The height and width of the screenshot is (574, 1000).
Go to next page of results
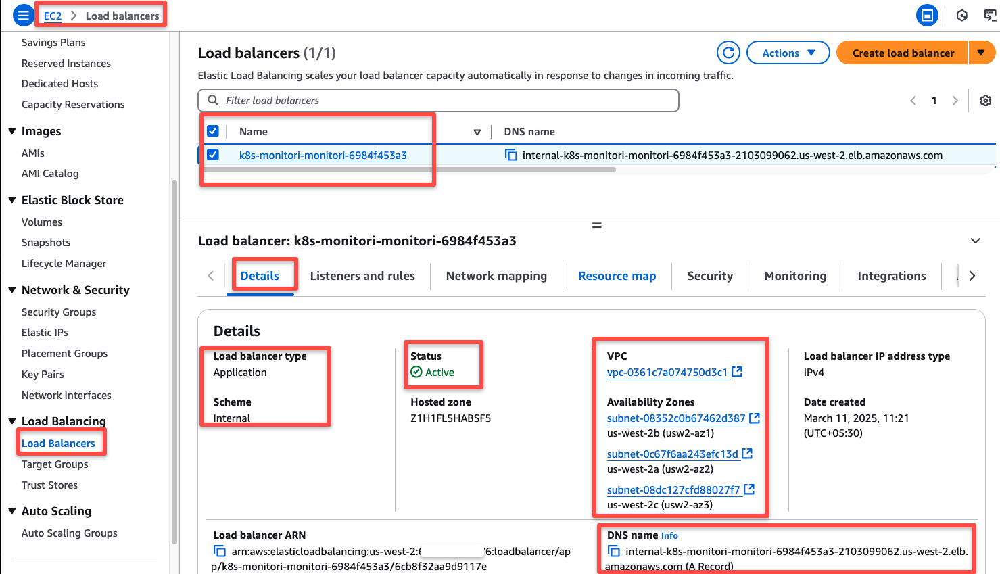955,100
